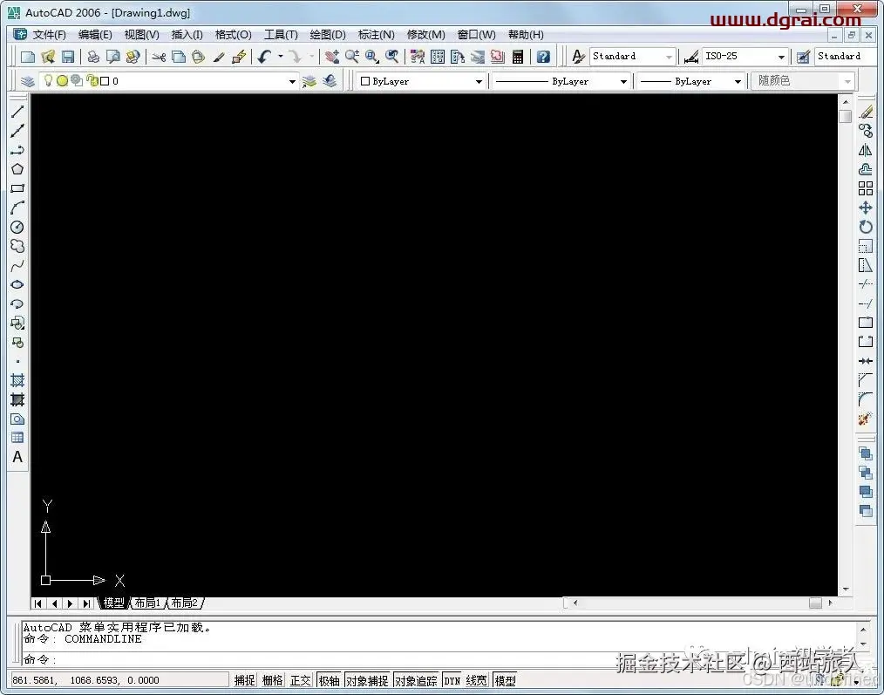Switch to the 布局1 layout tab
The image size is (884, 695).
tap(147, 602)
